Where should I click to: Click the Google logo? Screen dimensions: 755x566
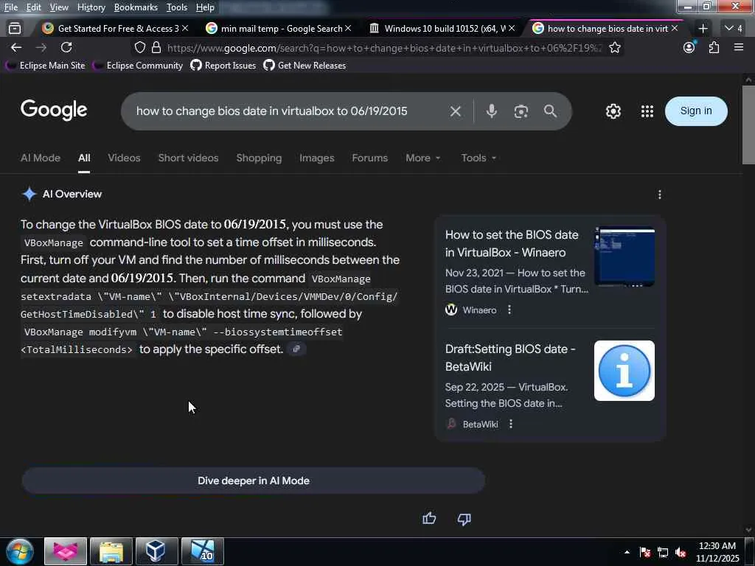pyautogui.click(x=53, y=111)
